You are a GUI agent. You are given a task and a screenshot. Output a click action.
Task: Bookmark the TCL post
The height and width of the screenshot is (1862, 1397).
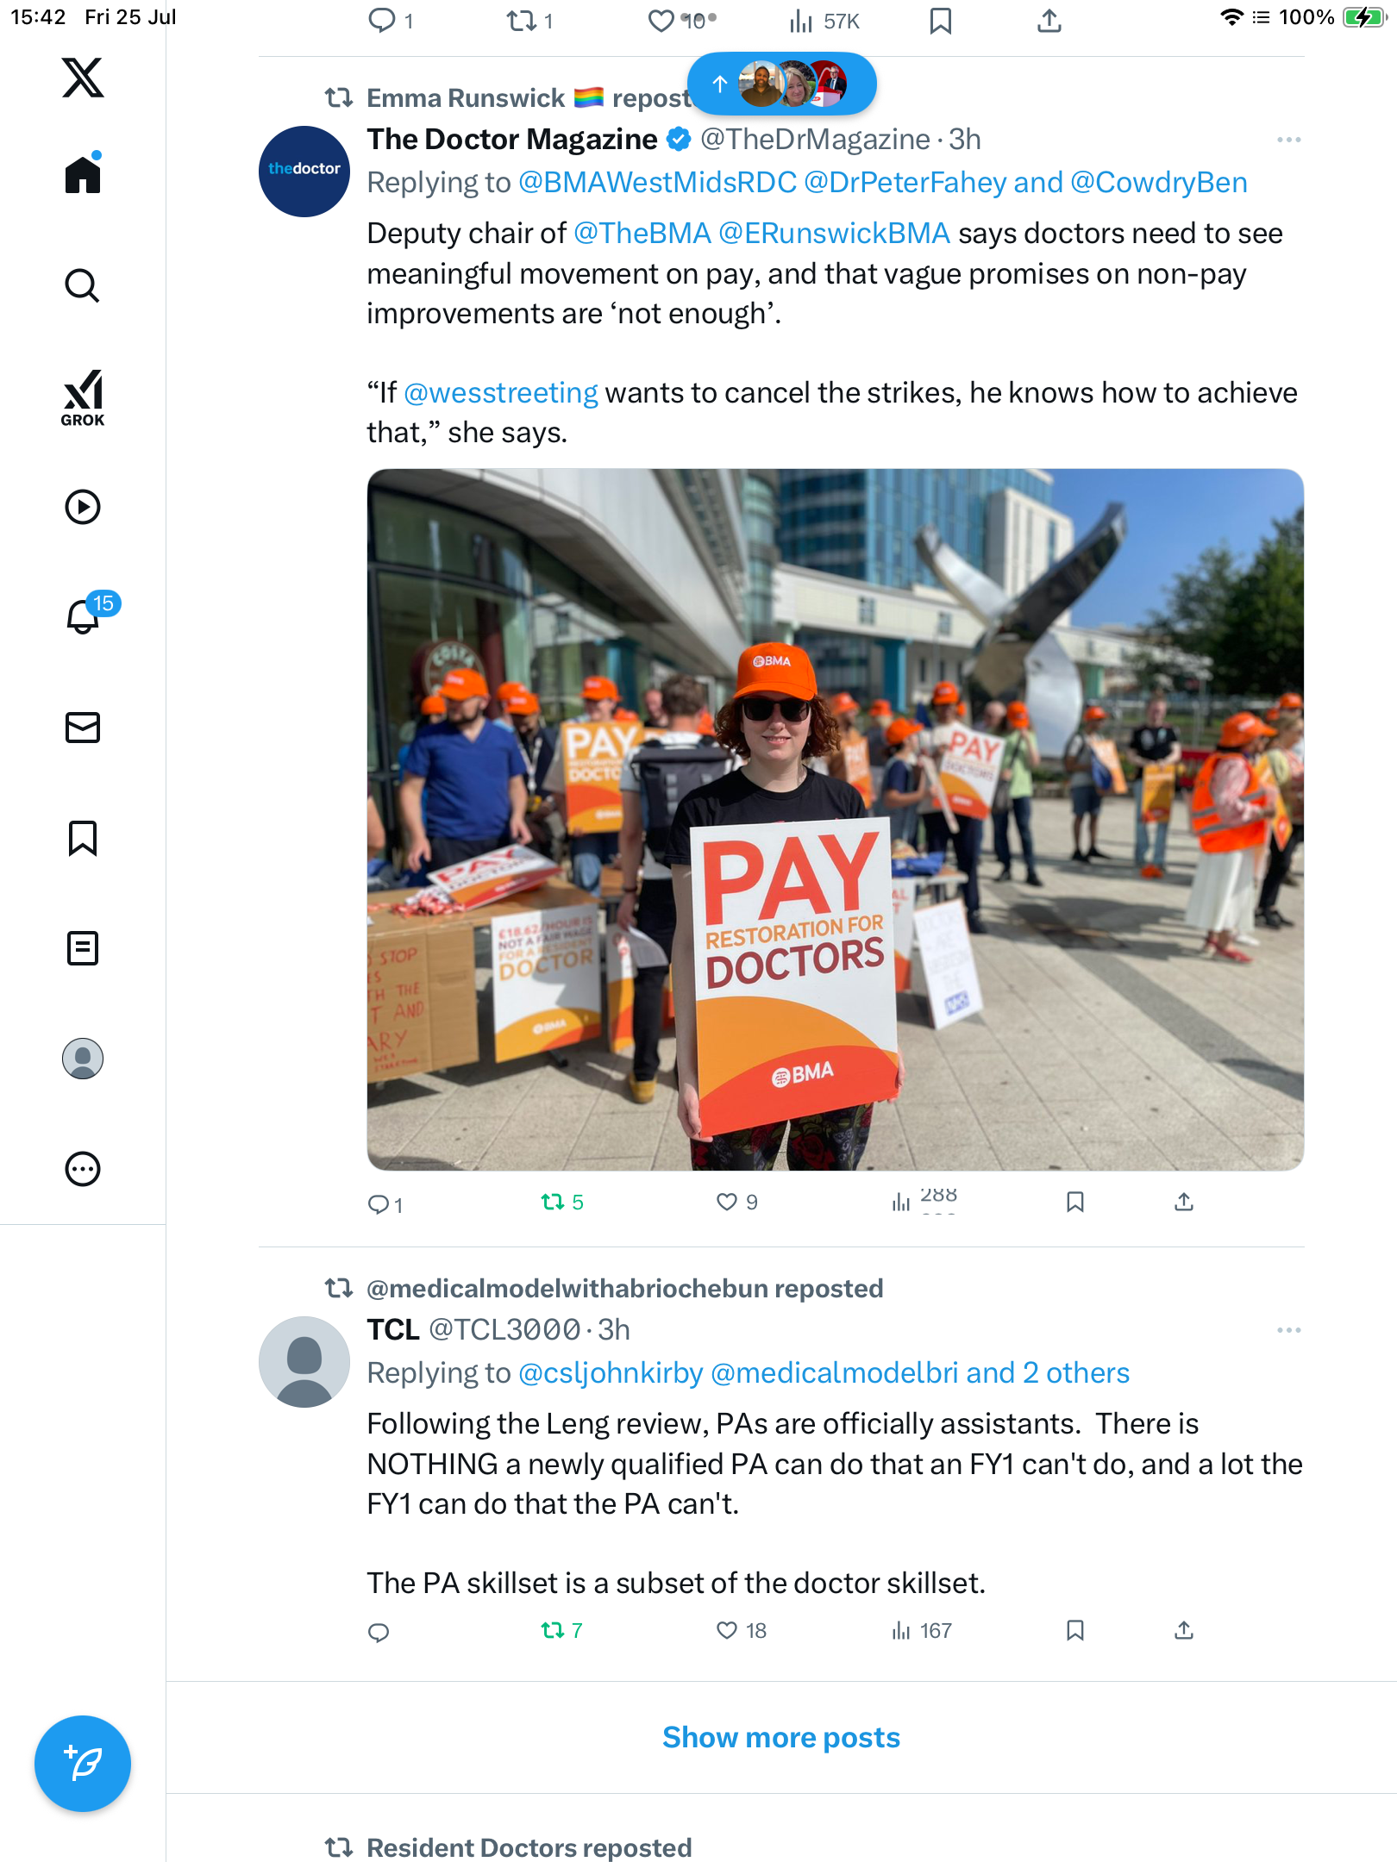tap(1075, 1630)
